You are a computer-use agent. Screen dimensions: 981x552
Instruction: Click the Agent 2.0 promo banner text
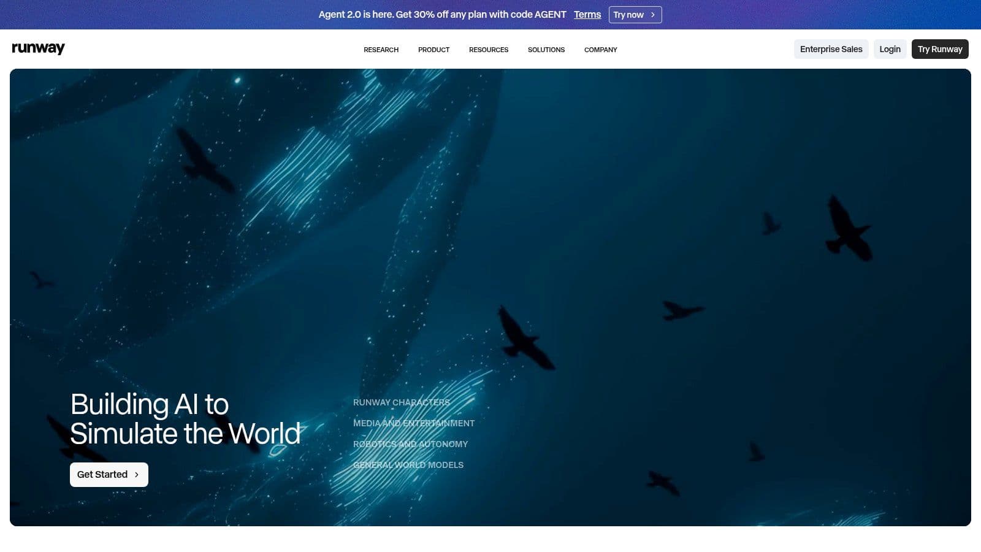(442, 15)
